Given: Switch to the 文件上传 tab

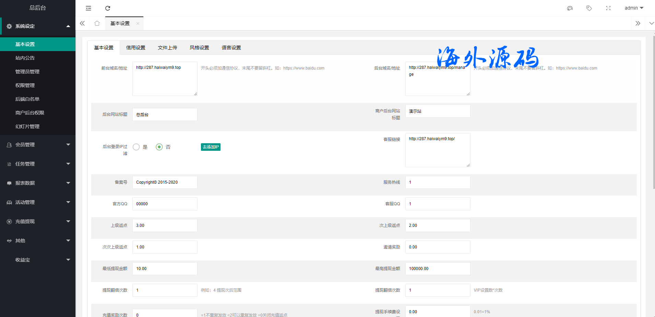Looking at the screenshot, I should pos(167,48).
